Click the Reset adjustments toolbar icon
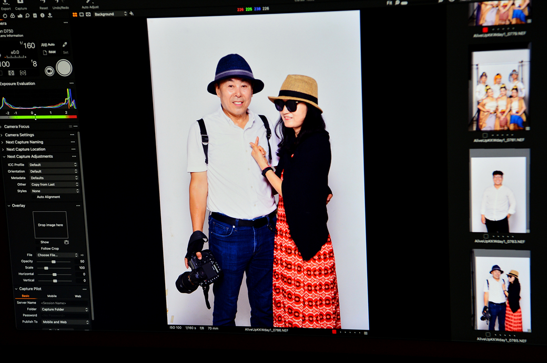The image size is (547, 363). point(44,2)
